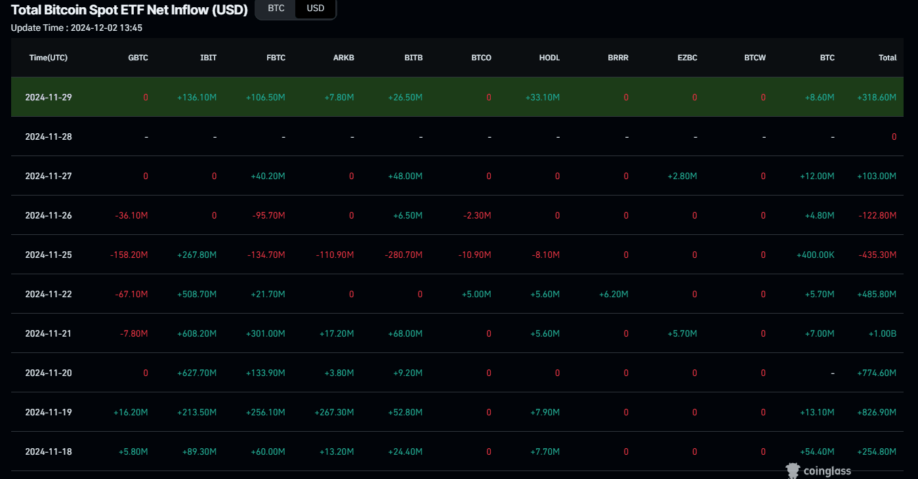
Task: Click the BTCO column header
Action: 481,58
